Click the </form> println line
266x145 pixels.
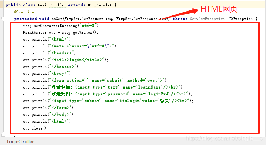coord(49,108)
